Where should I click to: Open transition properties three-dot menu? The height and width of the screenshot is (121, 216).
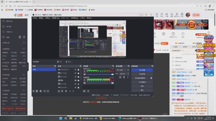point(128,77)
